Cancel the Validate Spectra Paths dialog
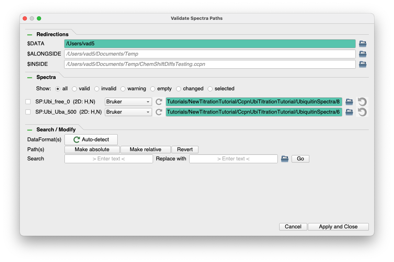 (x=293, y=227)
